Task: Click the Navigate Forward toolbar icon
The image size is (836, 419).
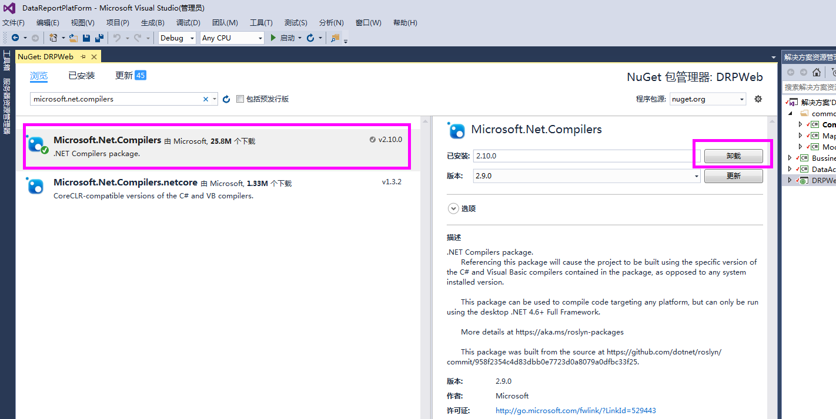Action: point(35,38)
